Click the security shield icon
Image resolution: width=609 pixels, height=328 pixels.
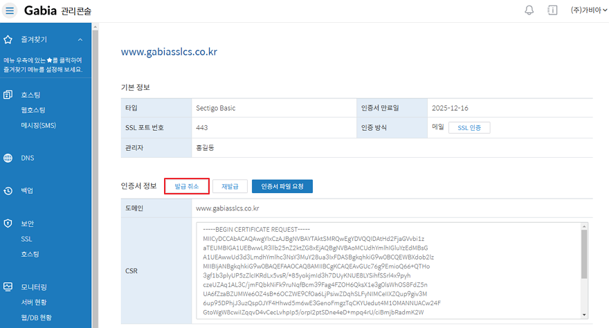(x=8, y=224)
